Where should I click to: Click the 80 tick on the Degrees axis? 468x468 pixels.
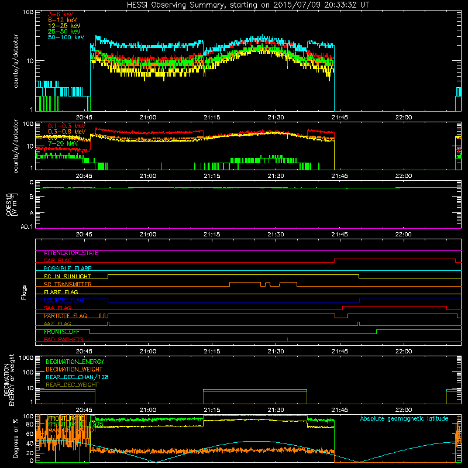30,424
